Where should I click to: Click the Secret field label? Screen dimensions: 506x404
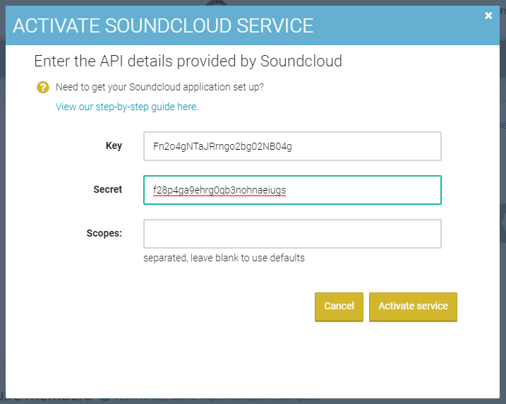pyautogui.click(x=108, y=189)
